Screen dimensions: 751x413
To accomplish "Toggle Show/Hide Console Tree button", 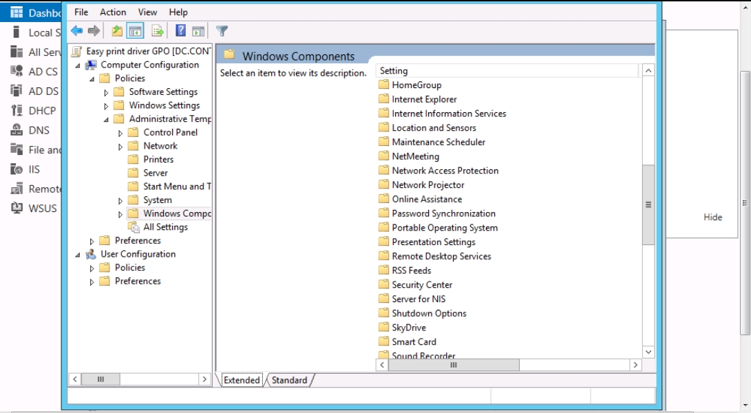I will [x=136, y=31].
